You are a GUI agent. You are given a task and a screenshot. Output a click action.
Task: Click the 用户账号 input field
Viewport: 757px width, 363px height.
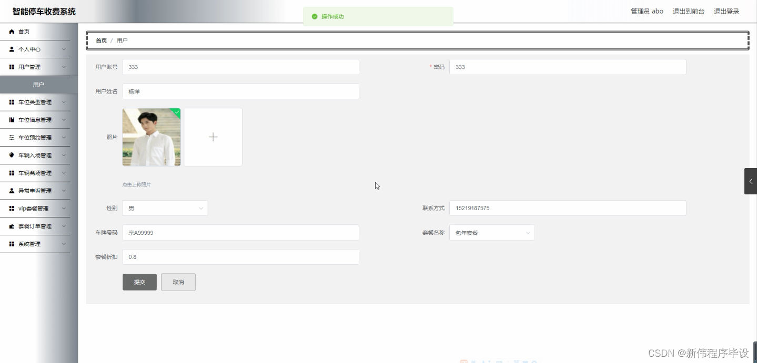(240, 67)
